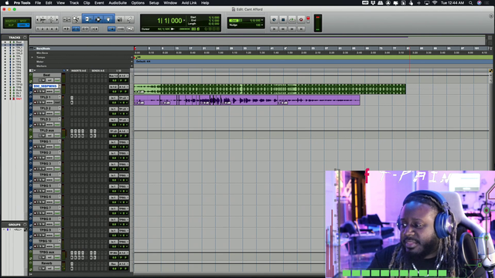Click Return to Zero transport button
The height and width of the screenshot is (278, 495).
pyautogui.click(x=274, y=29)
